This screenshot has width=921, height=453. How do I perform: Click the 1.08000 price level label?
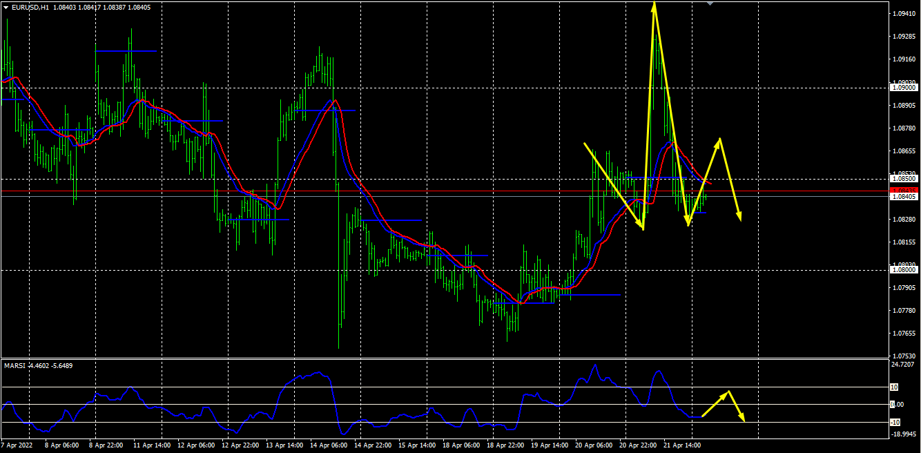click(x=903, y=270)
